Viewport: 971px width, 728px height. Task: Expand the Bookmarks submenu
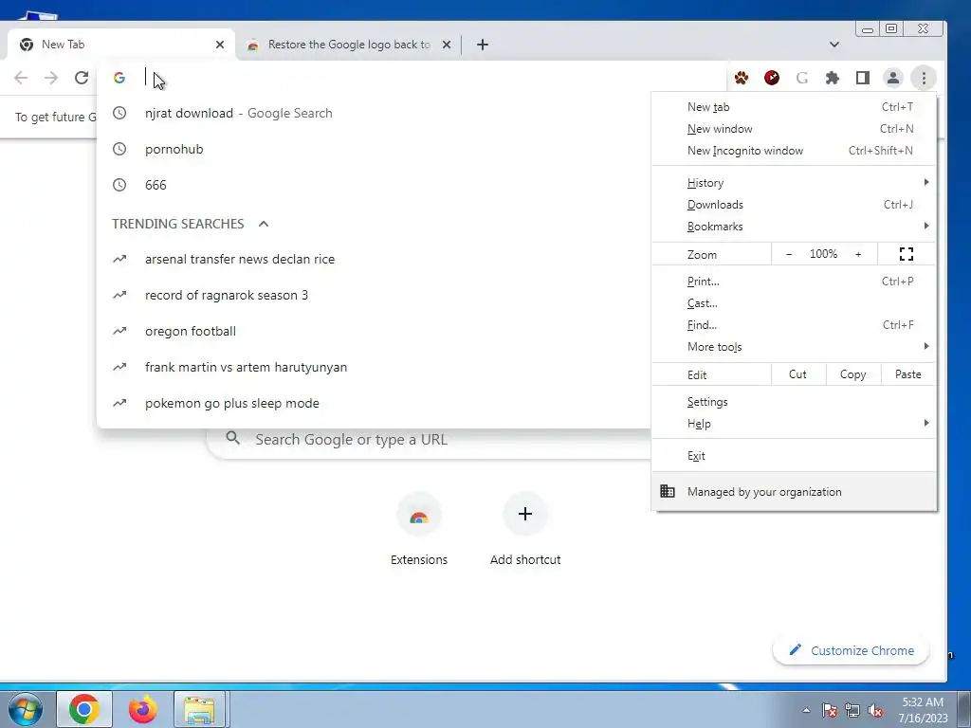coord(794,227)
